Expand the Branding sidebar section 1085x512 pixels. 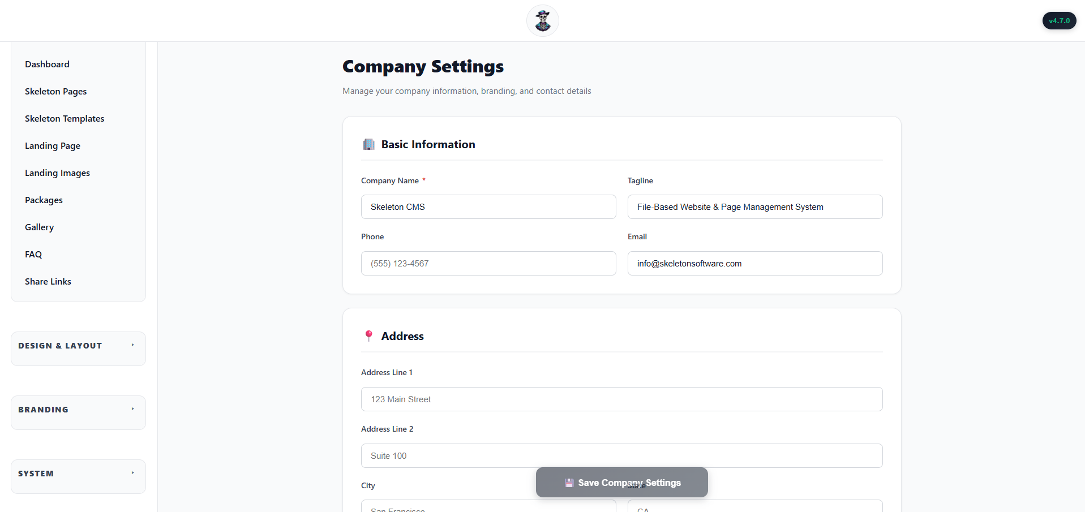click(x=78, y=410)
